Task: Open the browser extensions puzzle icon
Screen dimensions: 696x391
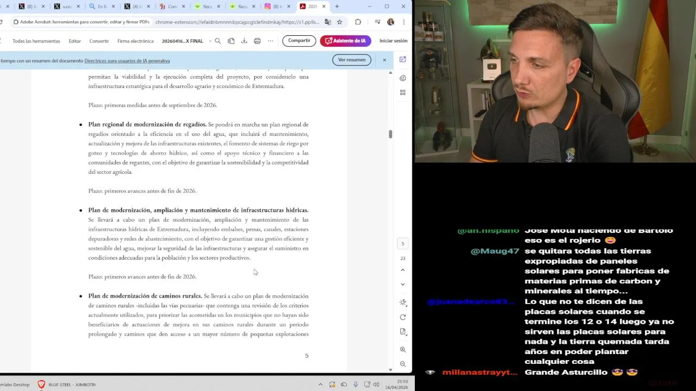Action: coord(358,22)
